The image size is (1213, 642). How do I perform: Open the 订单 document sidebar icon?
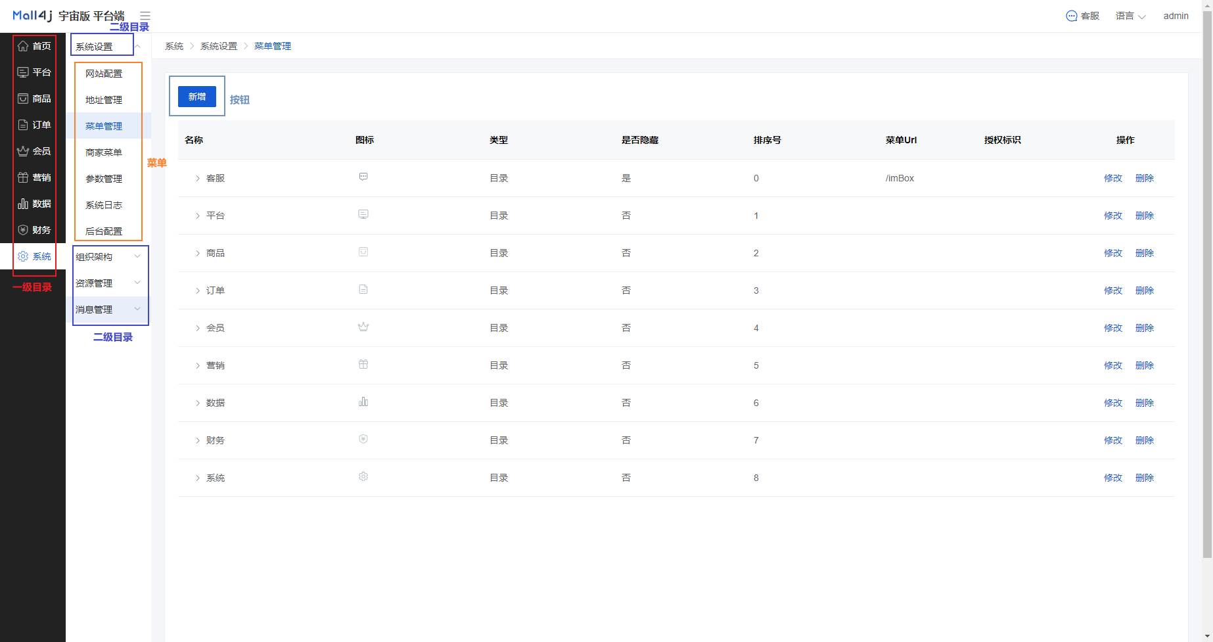(23, 125)
